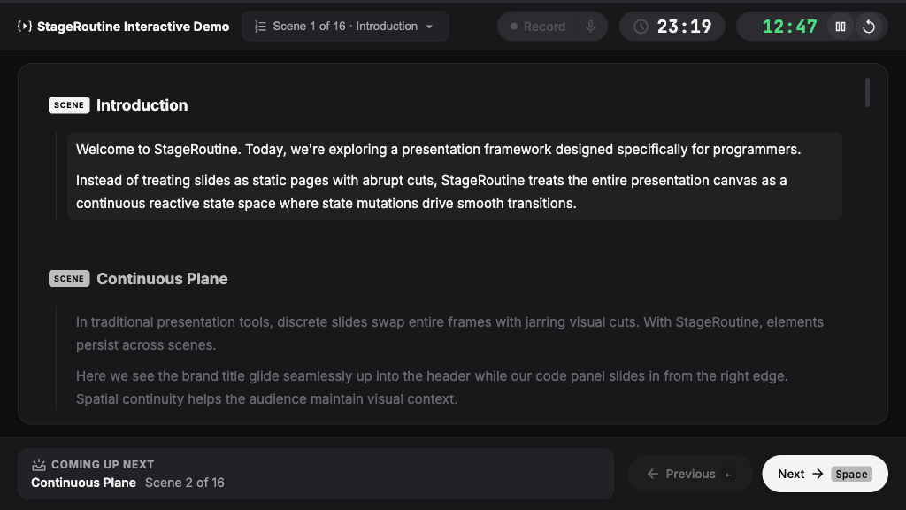Click the 12:47 timer readout

click(790, 27)
